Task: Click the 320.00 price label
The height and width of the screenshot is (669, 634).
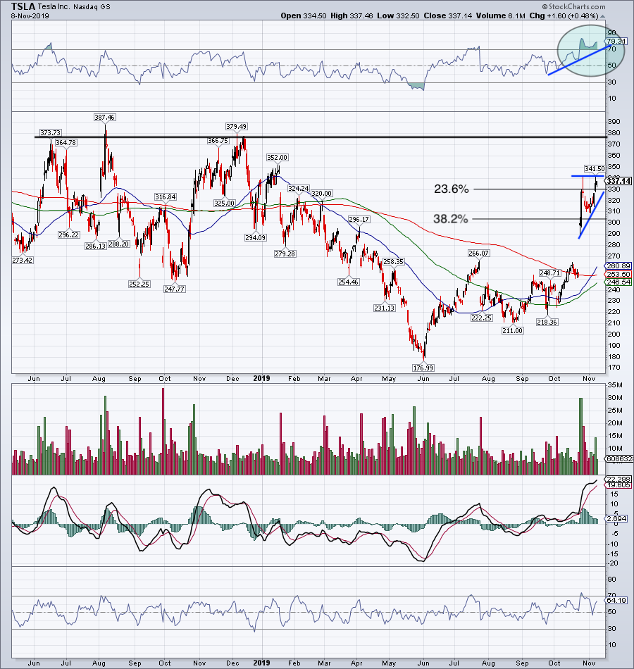Action: (321, 193)
